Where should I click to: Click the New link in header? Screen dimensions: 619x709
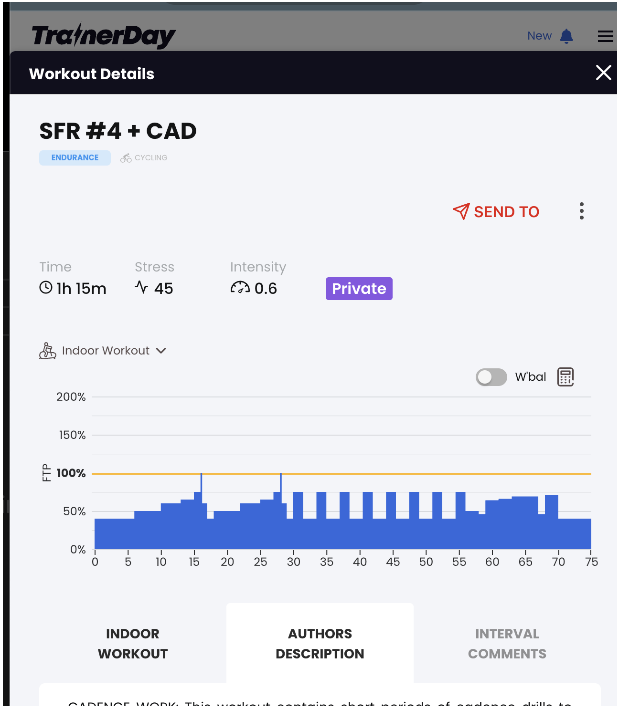539,36
